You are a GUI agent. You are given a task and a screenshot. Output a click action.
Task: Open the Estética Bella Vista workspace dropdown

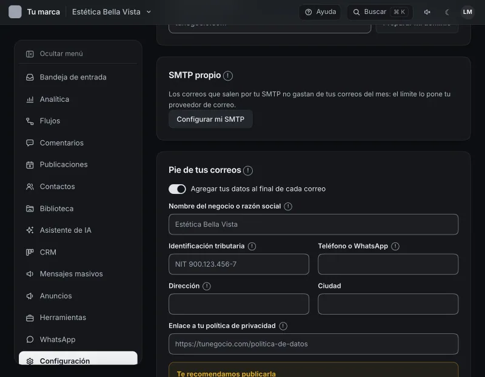click(112, 12)
